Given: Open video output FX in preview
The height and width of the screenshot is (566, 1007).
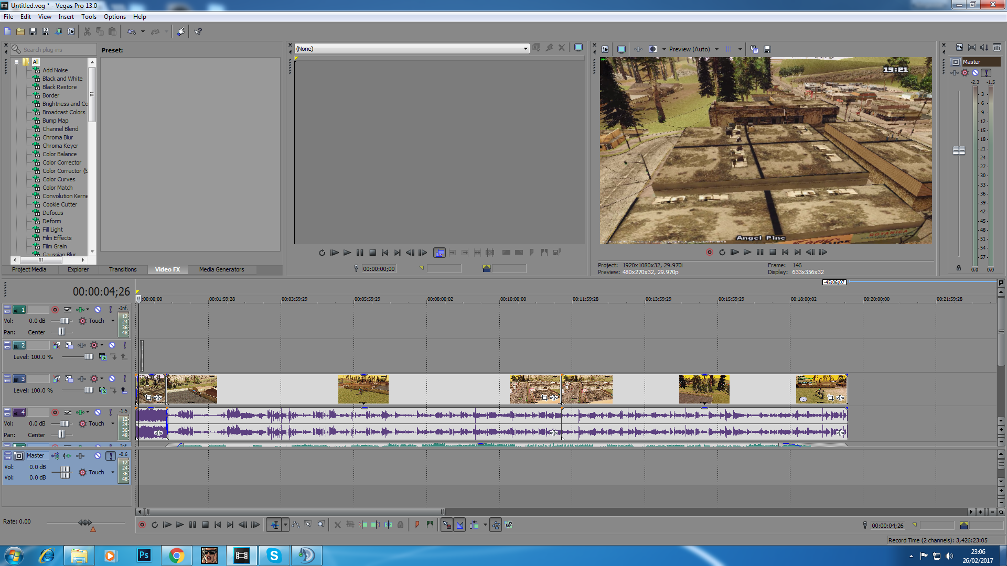Looking at the screenshot, I should tap(638, 49).
